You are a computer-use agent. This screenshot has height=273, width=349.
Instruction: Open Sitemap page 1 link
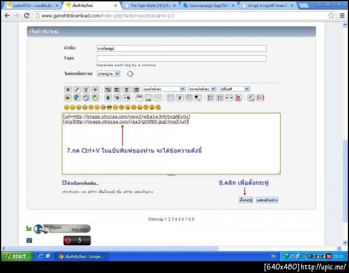pos(166,219)
